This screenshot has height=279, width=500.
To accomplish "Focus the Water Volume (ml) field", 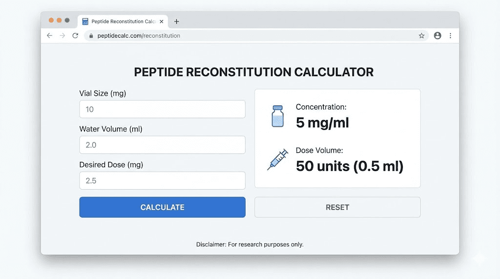I will tap(162, 145).
